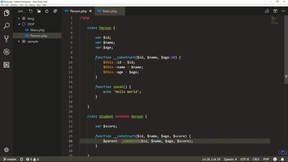The height and width of the screenshot is (162, 288).
Task: Change the CRLF line ending setting
Action: pyautogui.click(x=256, y=159)
